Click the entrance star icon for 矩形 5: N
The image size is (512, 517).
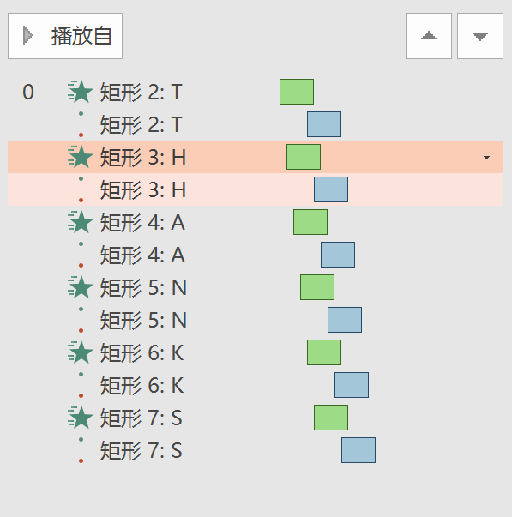(x=80, y=287)
